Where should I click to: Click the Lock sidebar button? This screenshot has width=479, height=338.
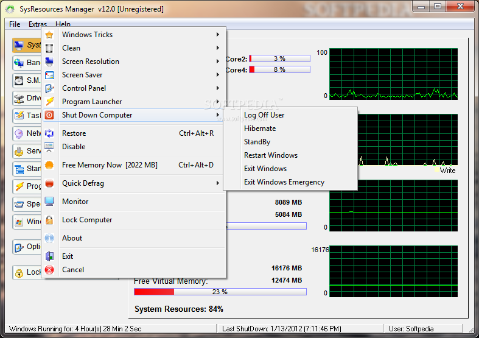coord(27,272)
